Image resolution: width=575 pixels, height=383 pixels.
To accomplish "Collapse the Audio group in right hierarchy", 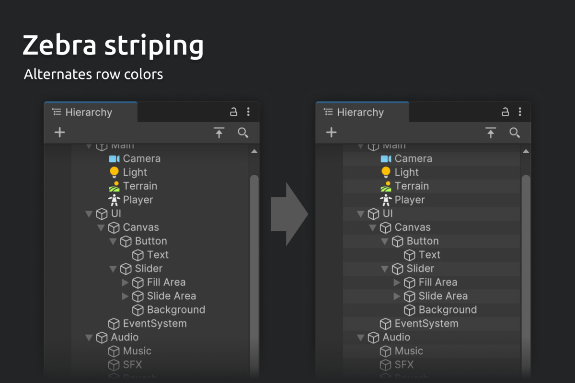I will tap(360, 338).
